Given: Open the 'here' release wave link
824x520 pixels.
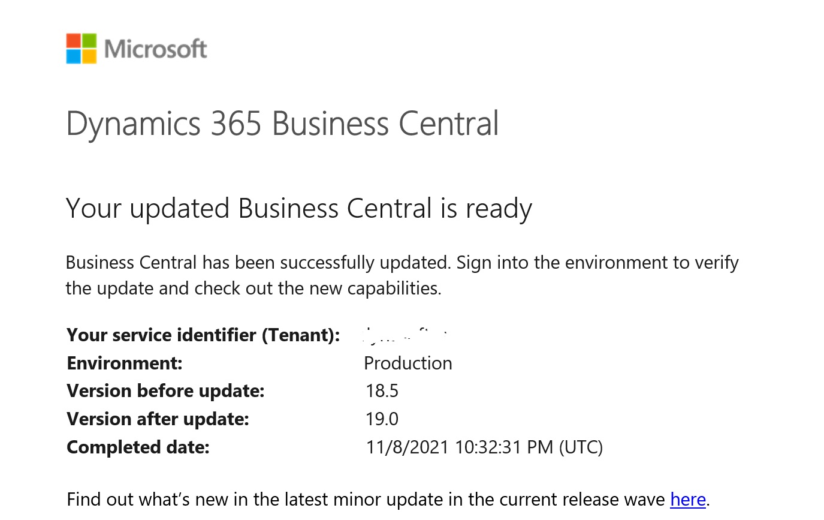Looking at the screenshot, I should click(687, 499).
